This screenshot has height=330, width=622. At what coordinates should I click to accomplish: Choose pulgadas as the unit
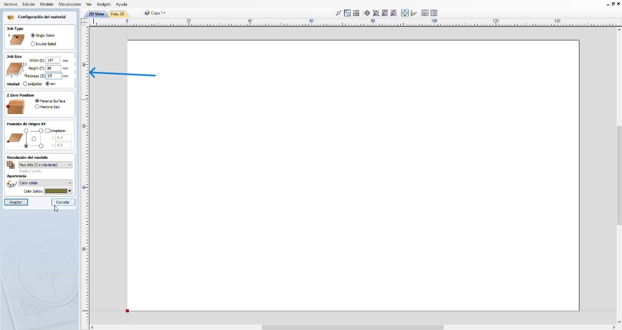pyautogui.click(x=33, y=84)
